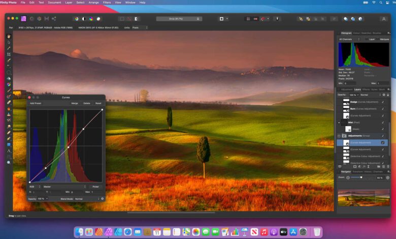Click the Merge button in Curves

click(75, 103)
